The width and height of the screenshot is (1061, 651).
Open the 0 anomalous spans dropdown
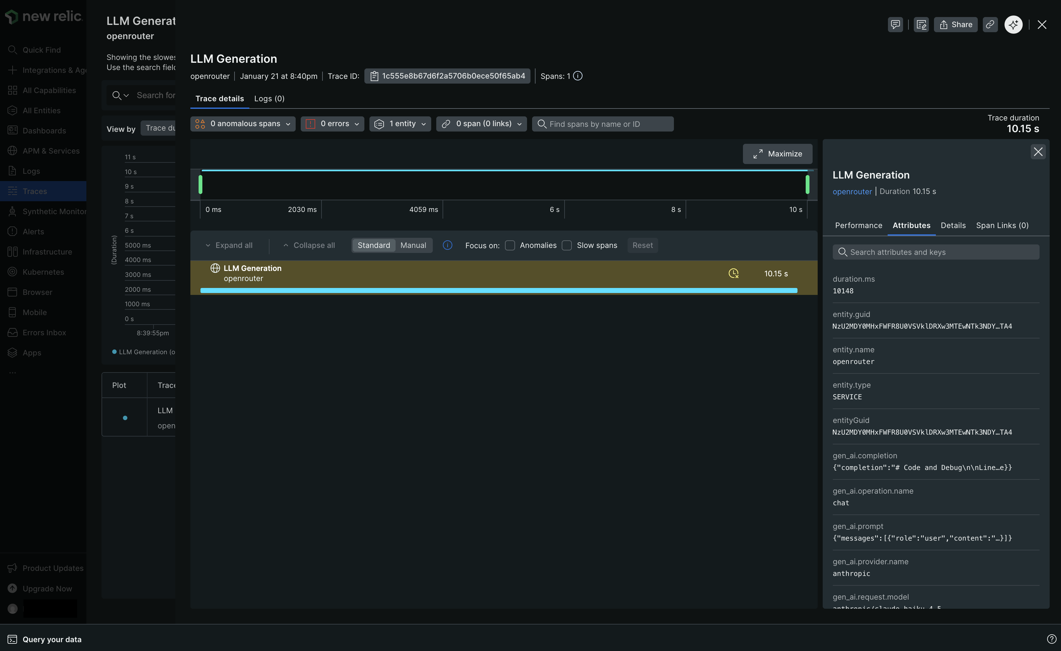242,124
